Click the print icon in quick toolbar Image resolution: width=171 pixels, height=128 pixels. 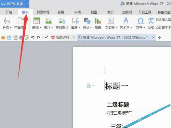coord(21,38)
